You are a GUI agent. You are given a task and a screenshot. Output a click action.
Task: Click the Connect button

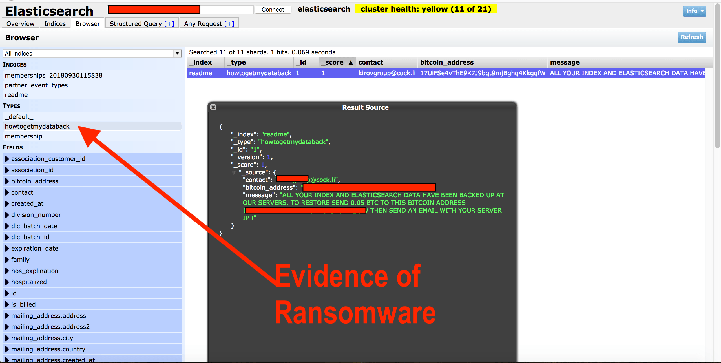[273, 10]
